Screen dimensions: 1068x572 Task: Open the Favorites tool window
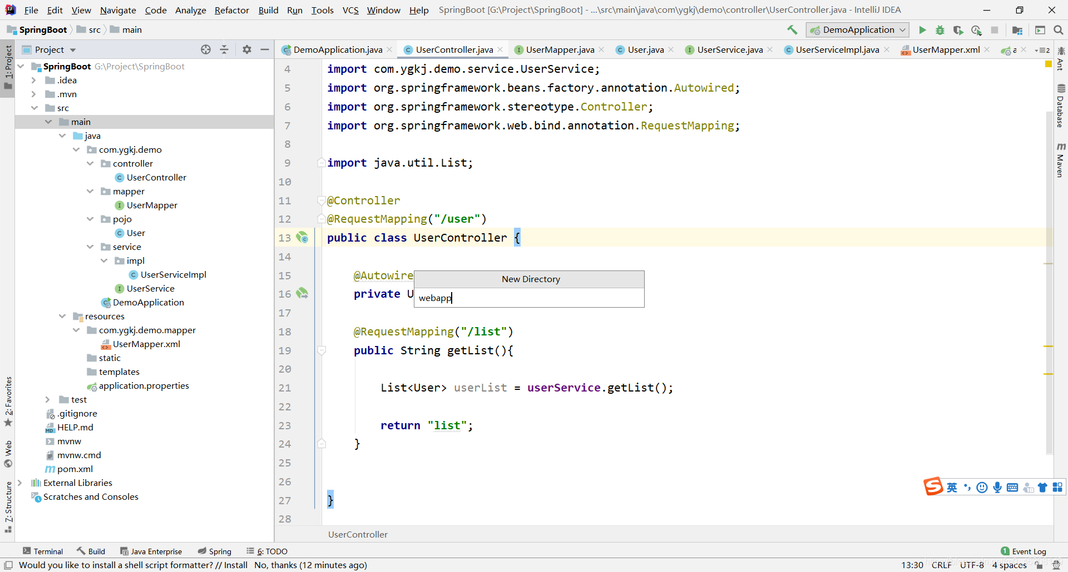coord(8,401)
